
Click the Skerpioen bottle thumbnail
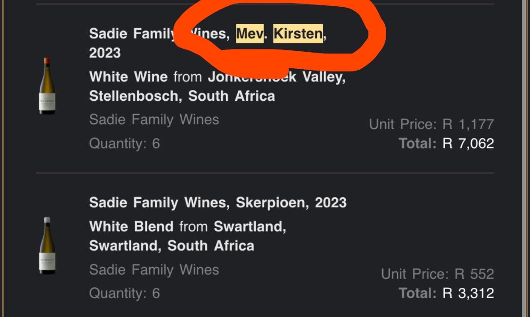(47, 246)
